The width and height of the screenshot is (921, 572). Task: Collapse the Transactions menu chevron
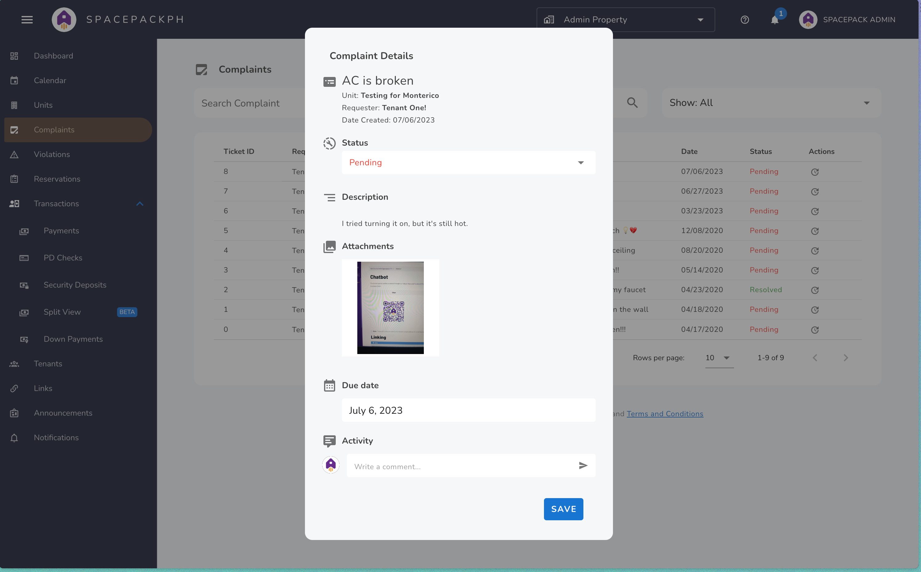coord(140,204)
